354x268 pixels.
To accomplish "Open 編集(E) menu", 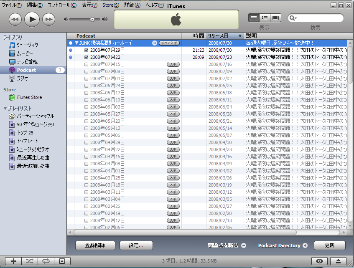I will coord(35,5).
